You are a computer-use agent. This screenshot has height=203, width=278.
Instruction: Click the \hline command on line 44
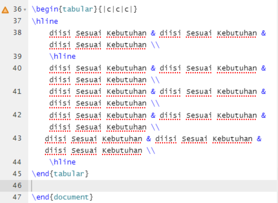point(63,162)
